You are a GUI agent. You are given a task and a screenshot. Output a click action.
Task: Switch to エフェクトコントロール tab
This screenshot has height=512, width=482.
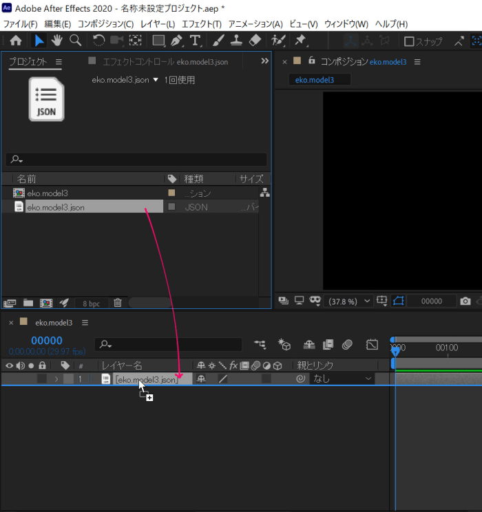tap(165, 62)
